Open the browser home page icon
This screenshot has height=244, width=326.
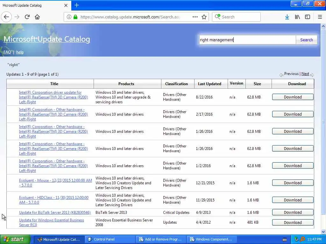pyautogui.click(x=37, y=17)
